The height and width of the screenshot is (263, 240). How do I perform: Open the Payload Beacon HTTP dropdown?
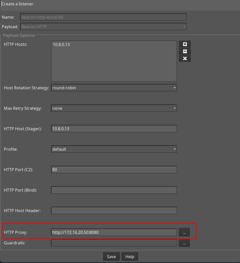[x=103, y=27]
